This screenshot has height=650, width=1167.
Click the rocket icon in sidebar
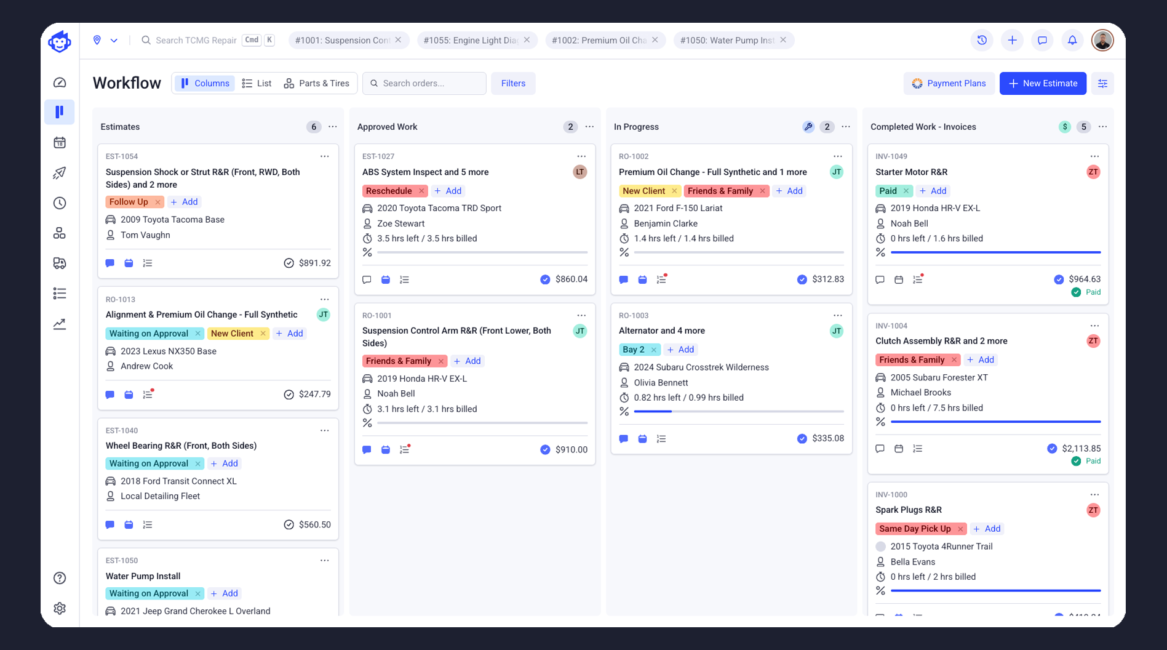pyautogui.click(x=60, y=173)
